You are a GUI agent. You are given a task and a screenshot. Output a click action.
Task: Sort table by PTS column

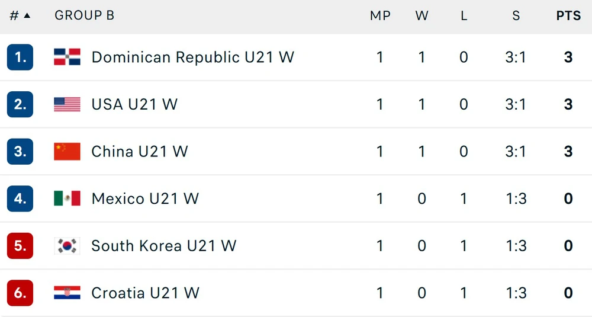(568, 15)
